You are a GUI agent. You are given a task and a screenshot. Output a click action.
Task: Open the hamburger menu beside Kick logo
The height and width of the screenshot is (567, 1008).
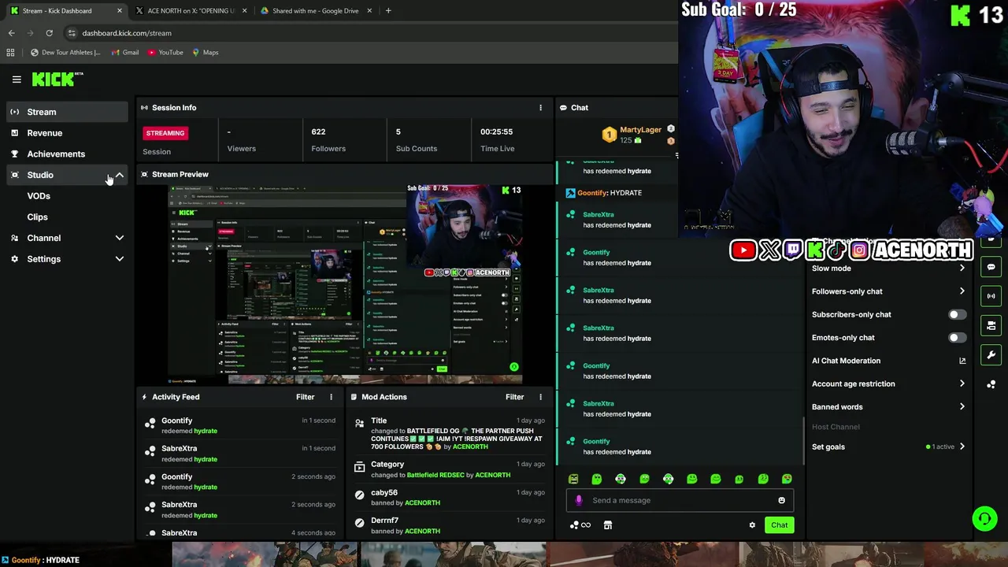(17, 80)
